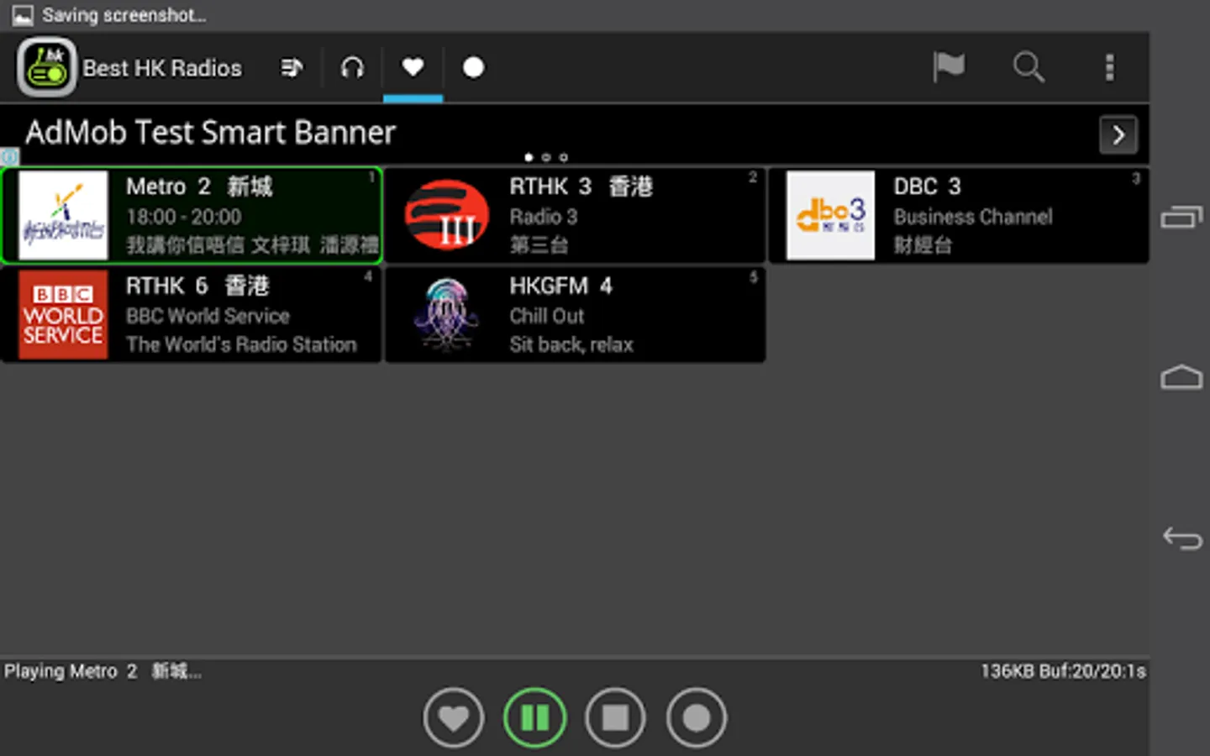Tap the Android home button
This screenshot has width=1210, height=756.
point(1181,377)
